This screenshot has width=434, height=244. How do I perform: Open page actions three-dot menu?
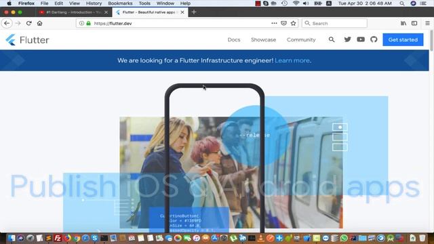[x=274, y=23]
